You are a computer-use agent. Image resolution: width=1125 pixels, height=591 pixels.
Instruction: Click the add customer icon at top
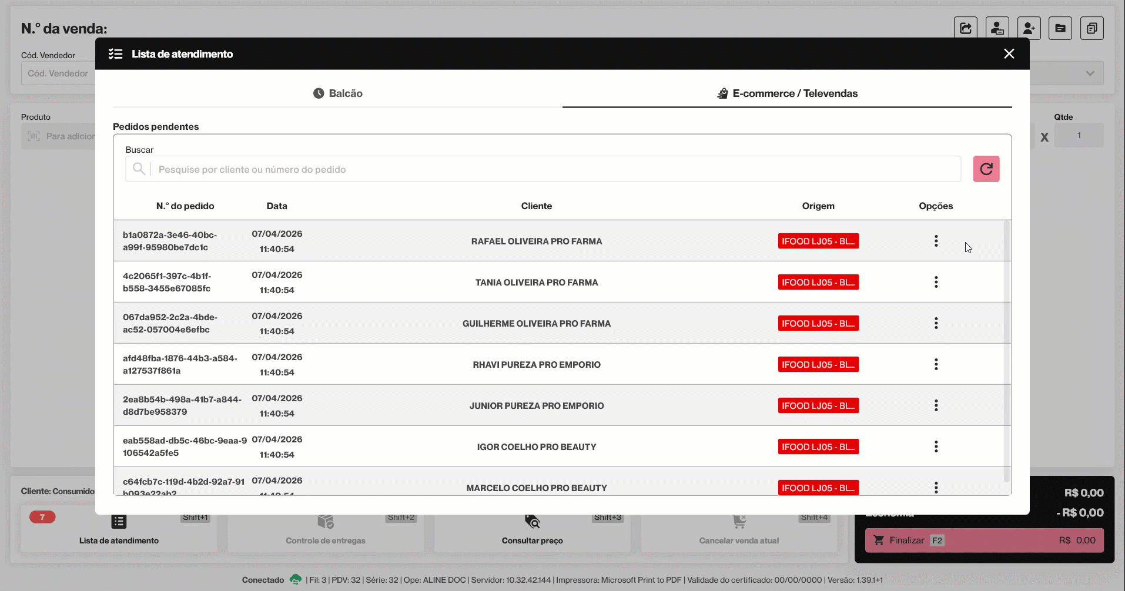1029,28
